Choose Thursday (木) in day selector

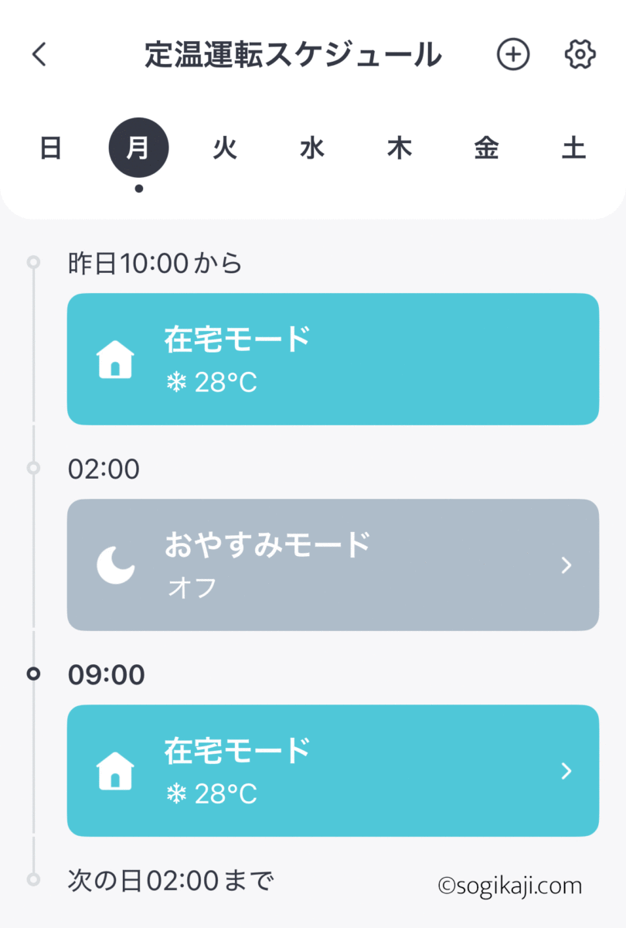pyautogui.click(x=400, y=148)
